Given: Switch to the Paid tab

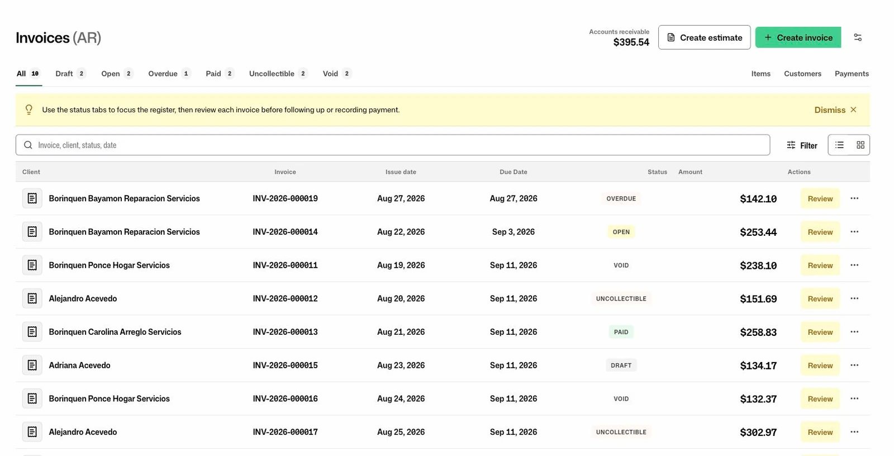Looking at the screenshot, I should tap(220, 74).
